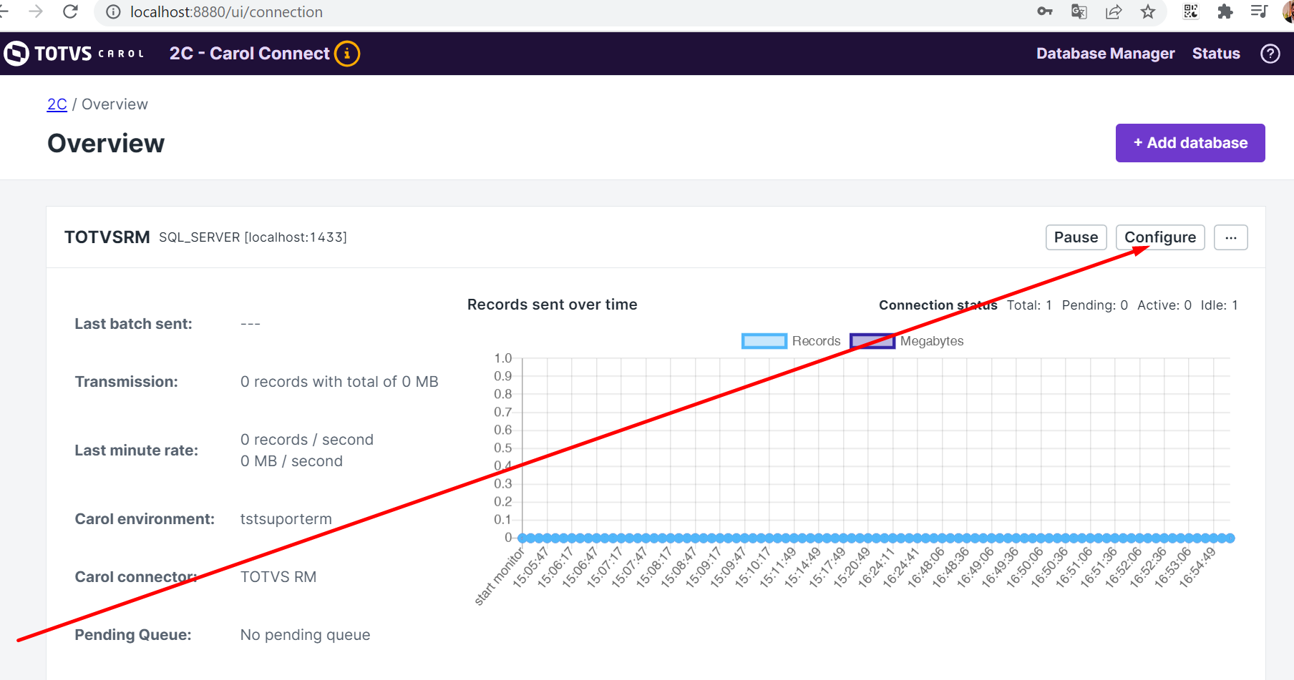Open the translate page icon
Screen dimensions: 1294x680
[x=1079, y=11]
